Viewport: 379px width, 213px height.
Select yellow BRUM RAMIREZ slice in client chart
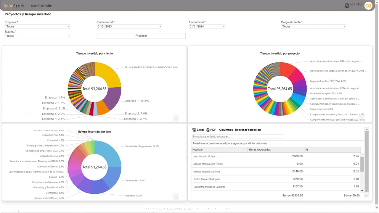109,74
